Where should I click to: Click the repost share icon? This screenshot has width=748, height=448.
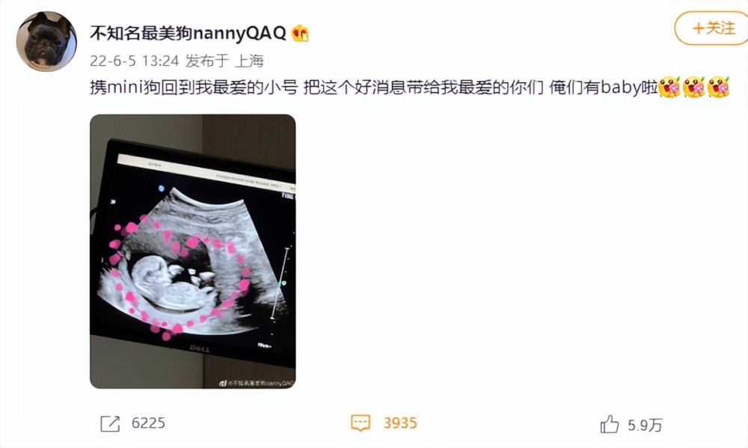110,423
